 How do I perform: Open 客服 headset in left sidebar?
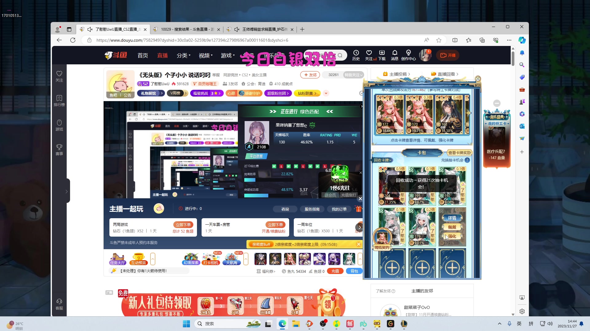(x=59, y=304)
